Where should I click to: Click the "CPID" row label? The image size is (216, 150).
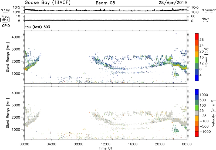coord(6,26)
